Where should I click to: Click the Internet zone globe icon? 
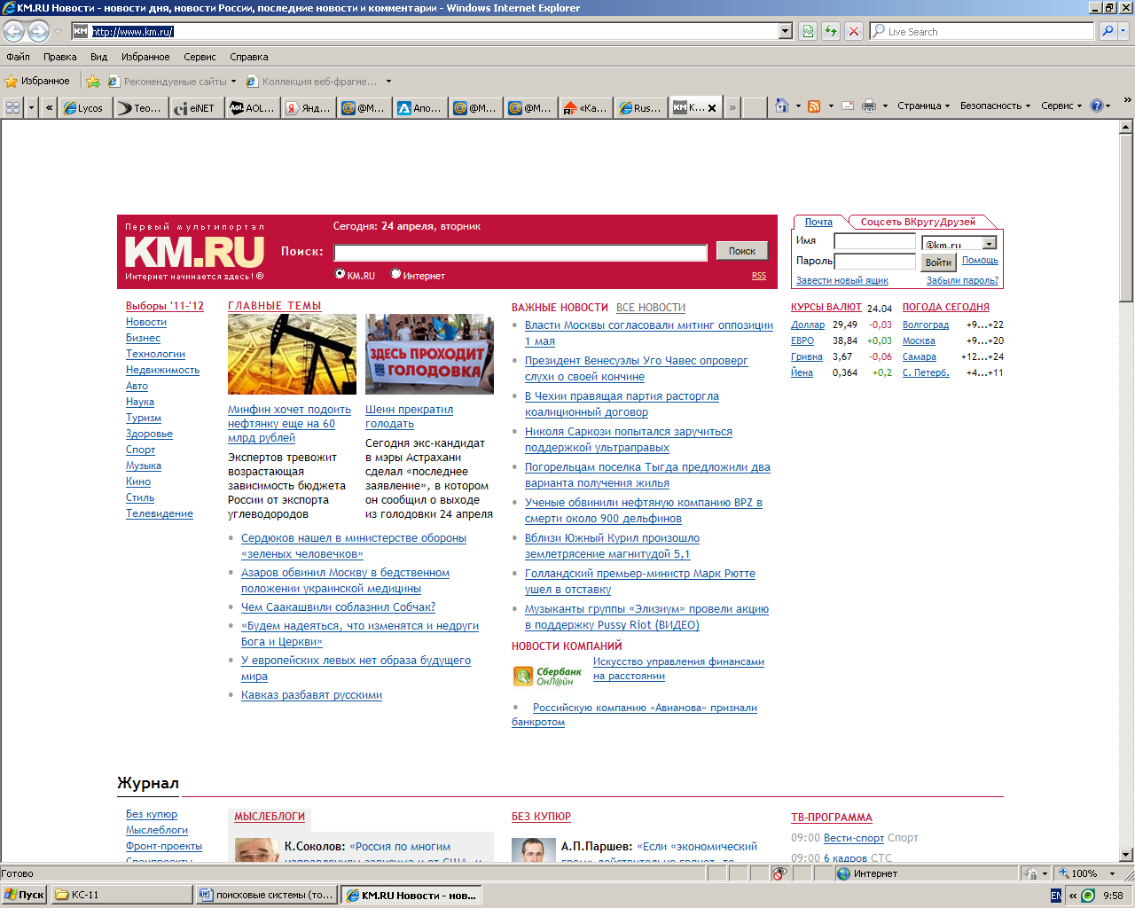point(843,873)
